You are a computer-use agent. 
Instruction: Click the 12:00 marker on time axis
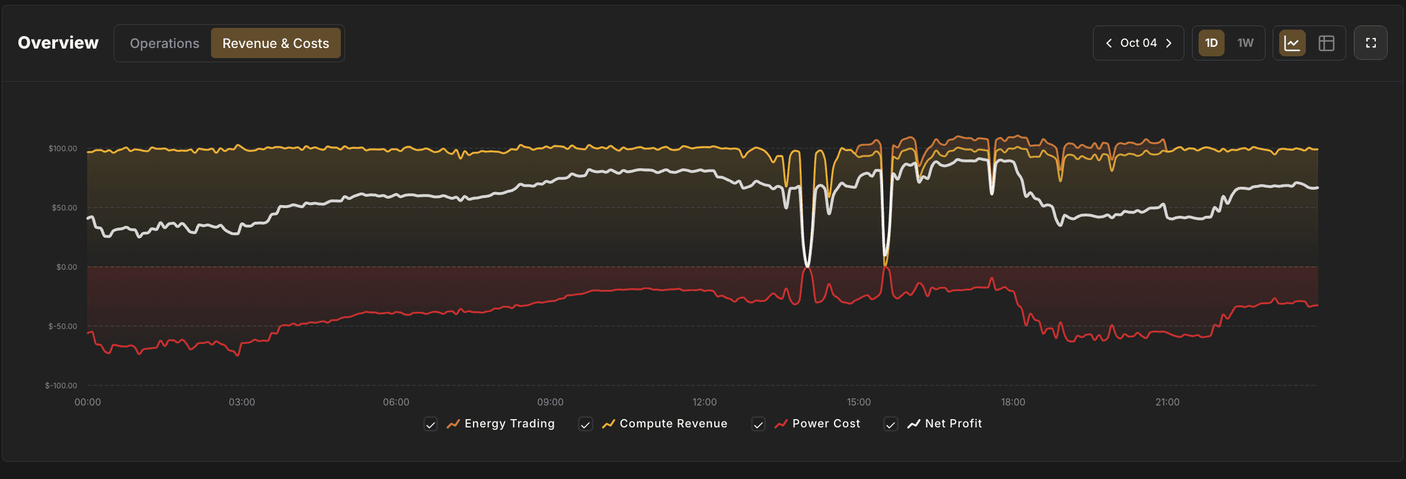(x=704, y=402)
